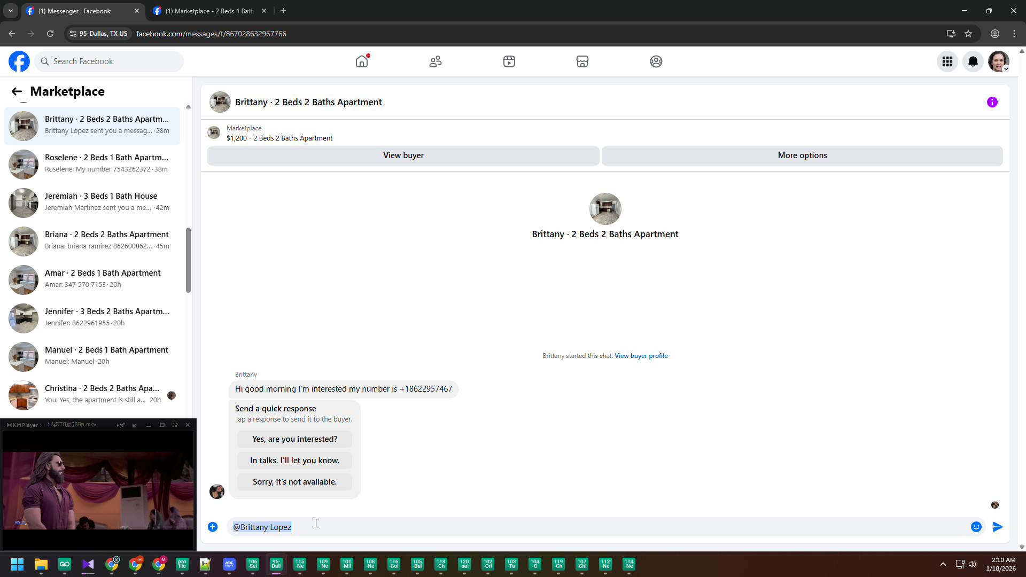This screenshot has width=1026, height=577.
Task: Open the View buyer profile link
Action: [641, 356]
